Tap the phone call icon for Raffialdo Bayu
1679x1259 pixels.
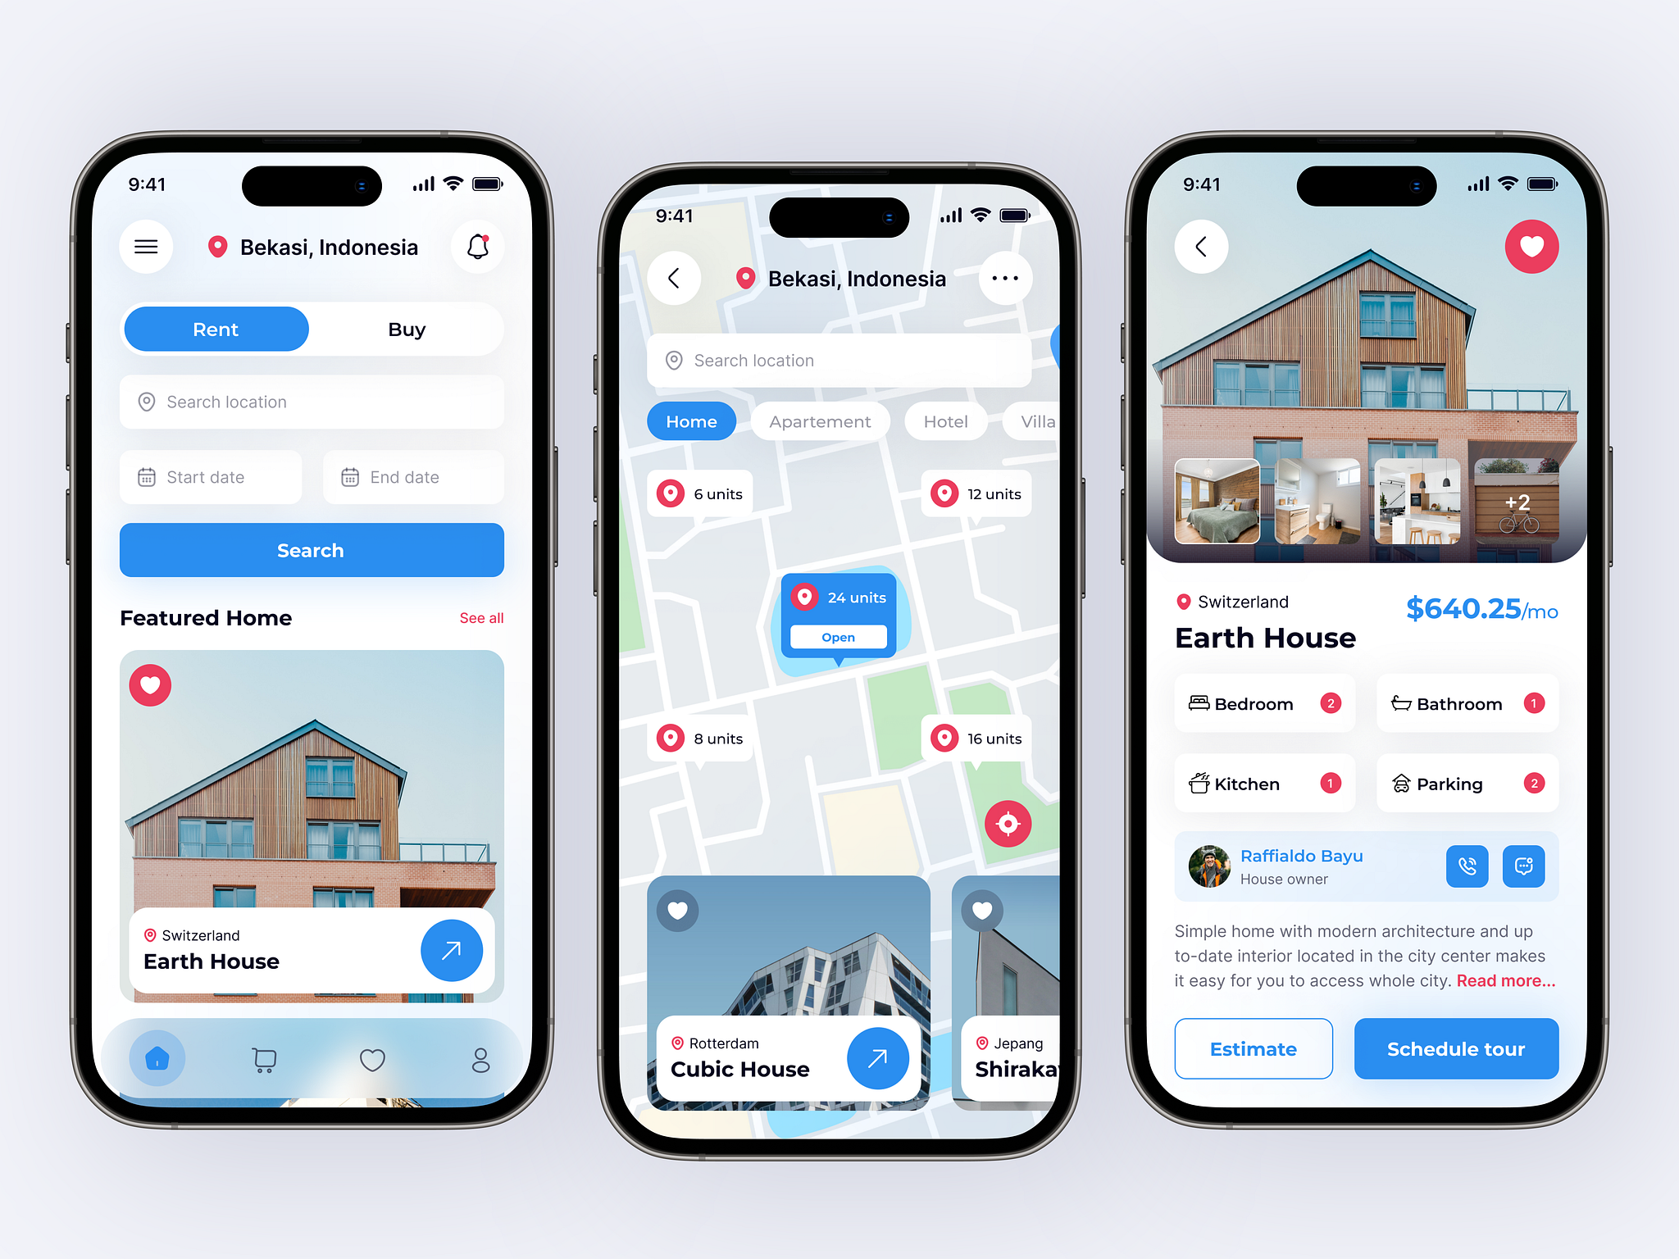point(1465,865)
